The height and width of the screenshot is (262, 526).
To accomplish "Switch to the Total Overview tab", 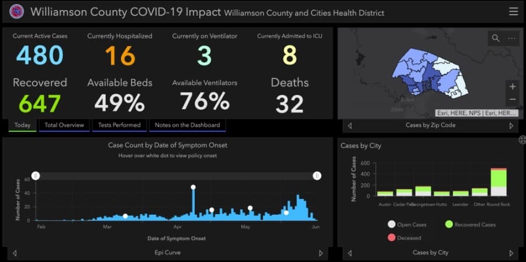I will [64, 125].
